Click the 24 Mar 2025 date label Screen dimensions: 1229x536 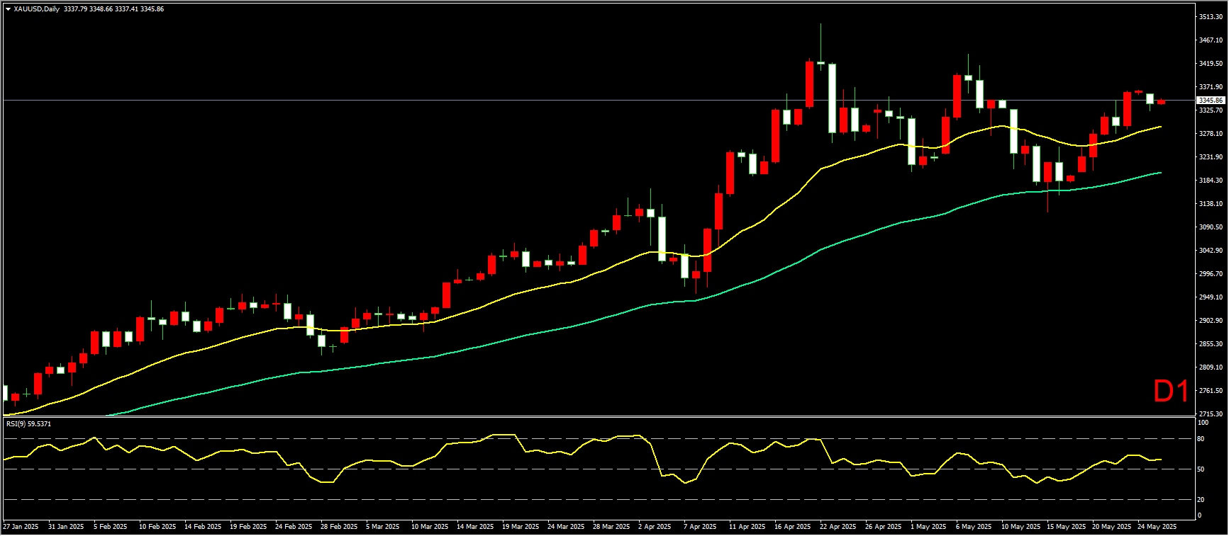pos(566,527)
